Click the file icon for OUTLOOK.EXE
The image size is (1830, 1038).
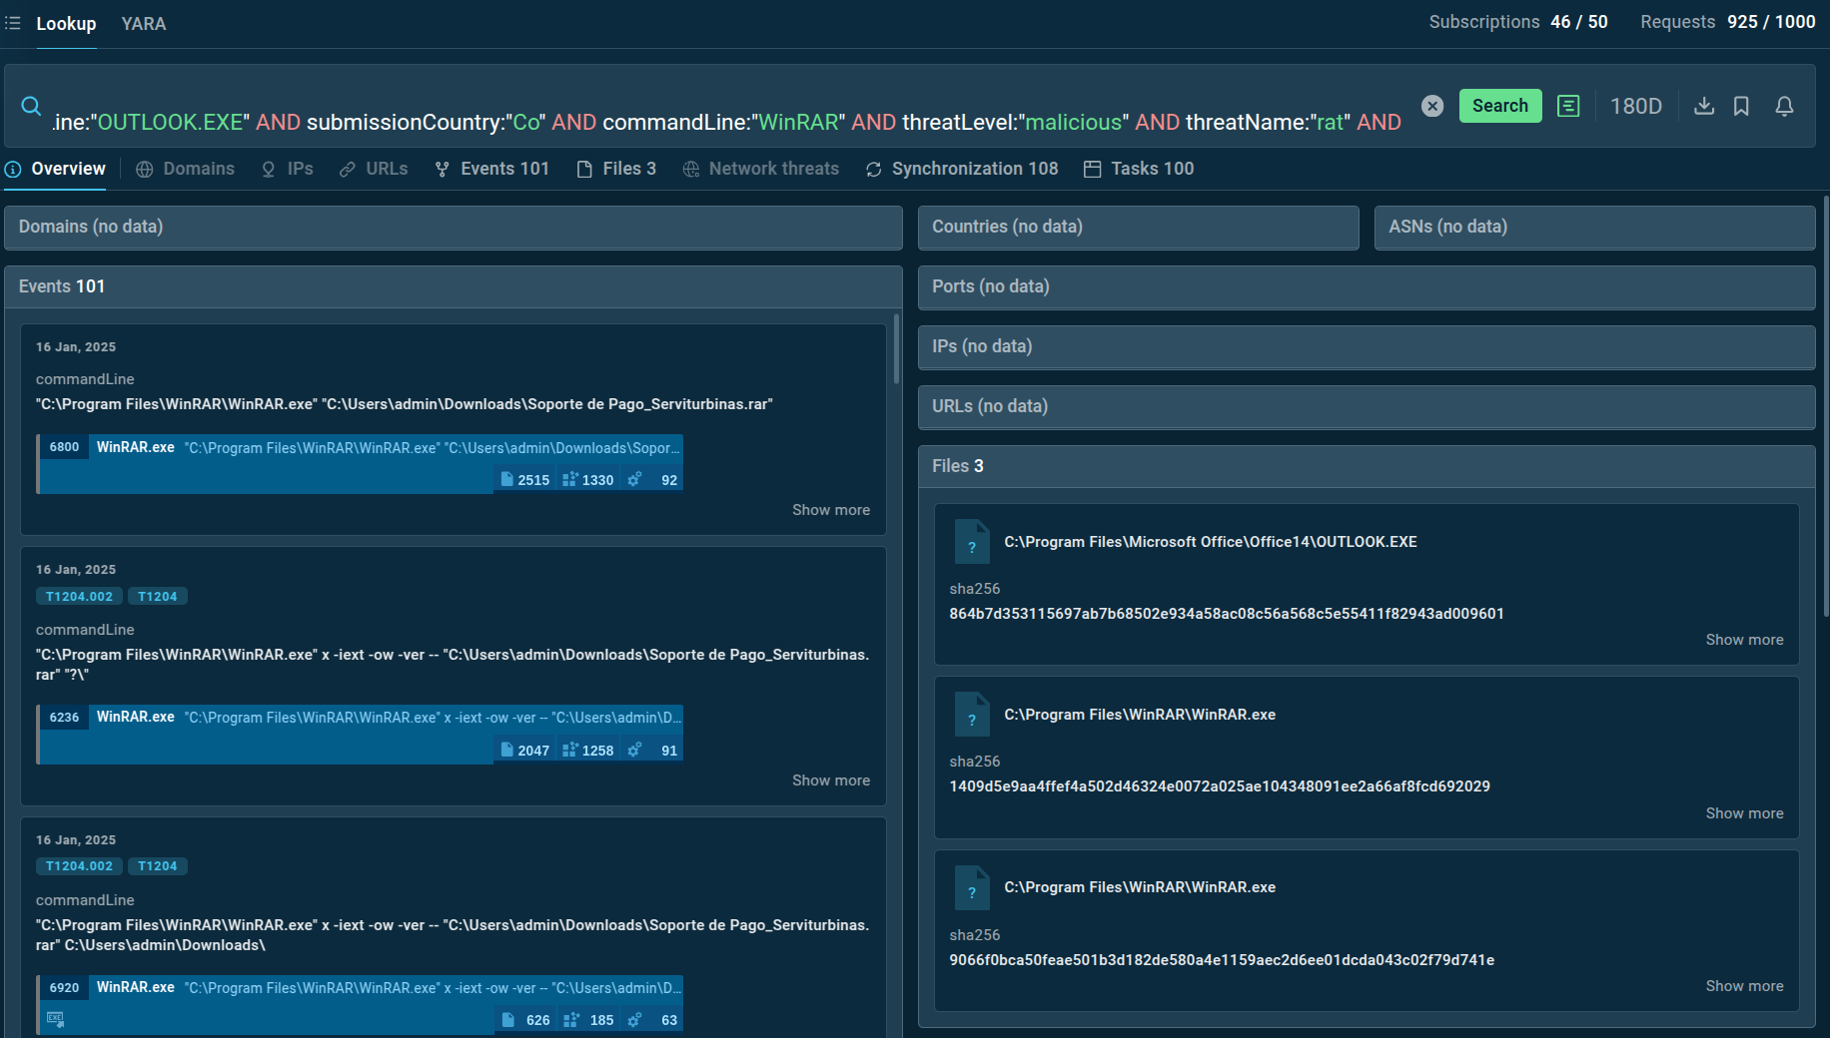click(x=971, y=542)
